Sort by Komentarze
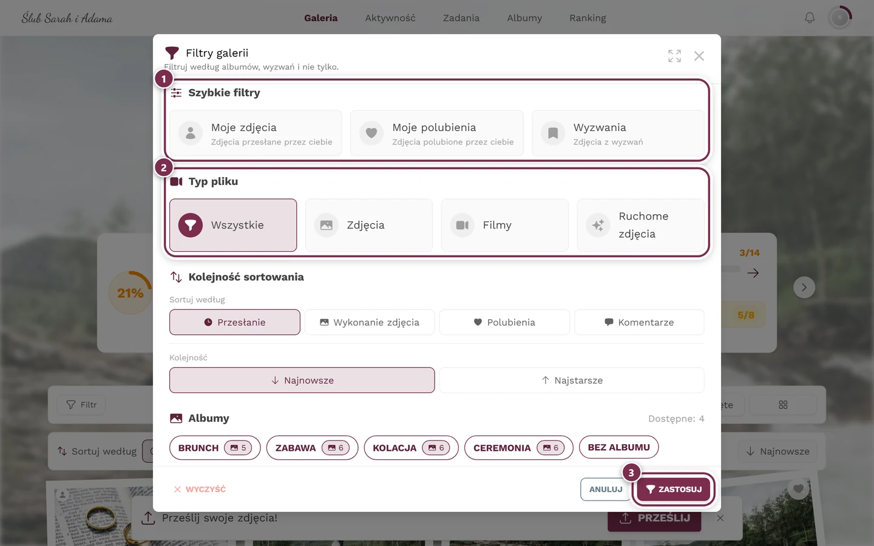The image size is (874, 546). click(639, 322)
